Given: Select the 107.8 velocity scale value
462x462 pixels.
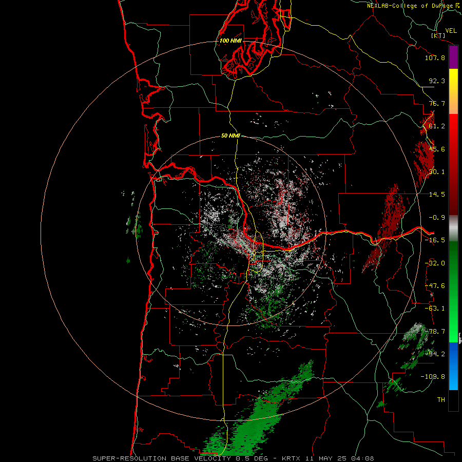Looking at the screenshot, I should click(435, 57).
